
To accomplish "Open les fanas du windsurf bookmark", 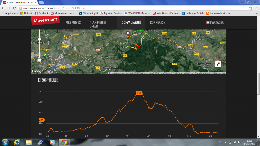I will 219,13.
